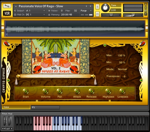Toggle Solo with the S button
Screen dimensions: 150x132
97,7
